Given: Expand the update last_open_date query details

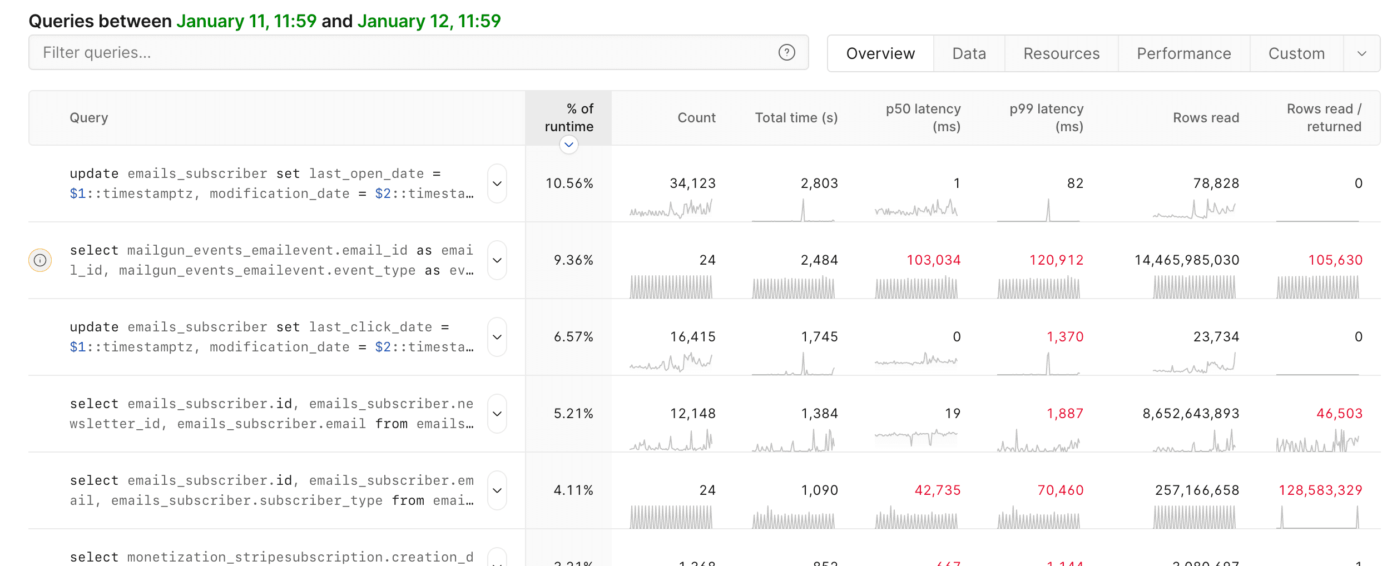Looking at the screenshot, I should 497,183.
